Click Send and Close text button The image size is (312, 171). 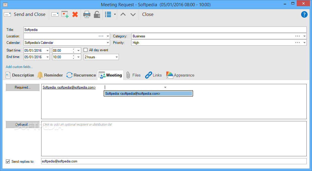[x=30, y=14]
